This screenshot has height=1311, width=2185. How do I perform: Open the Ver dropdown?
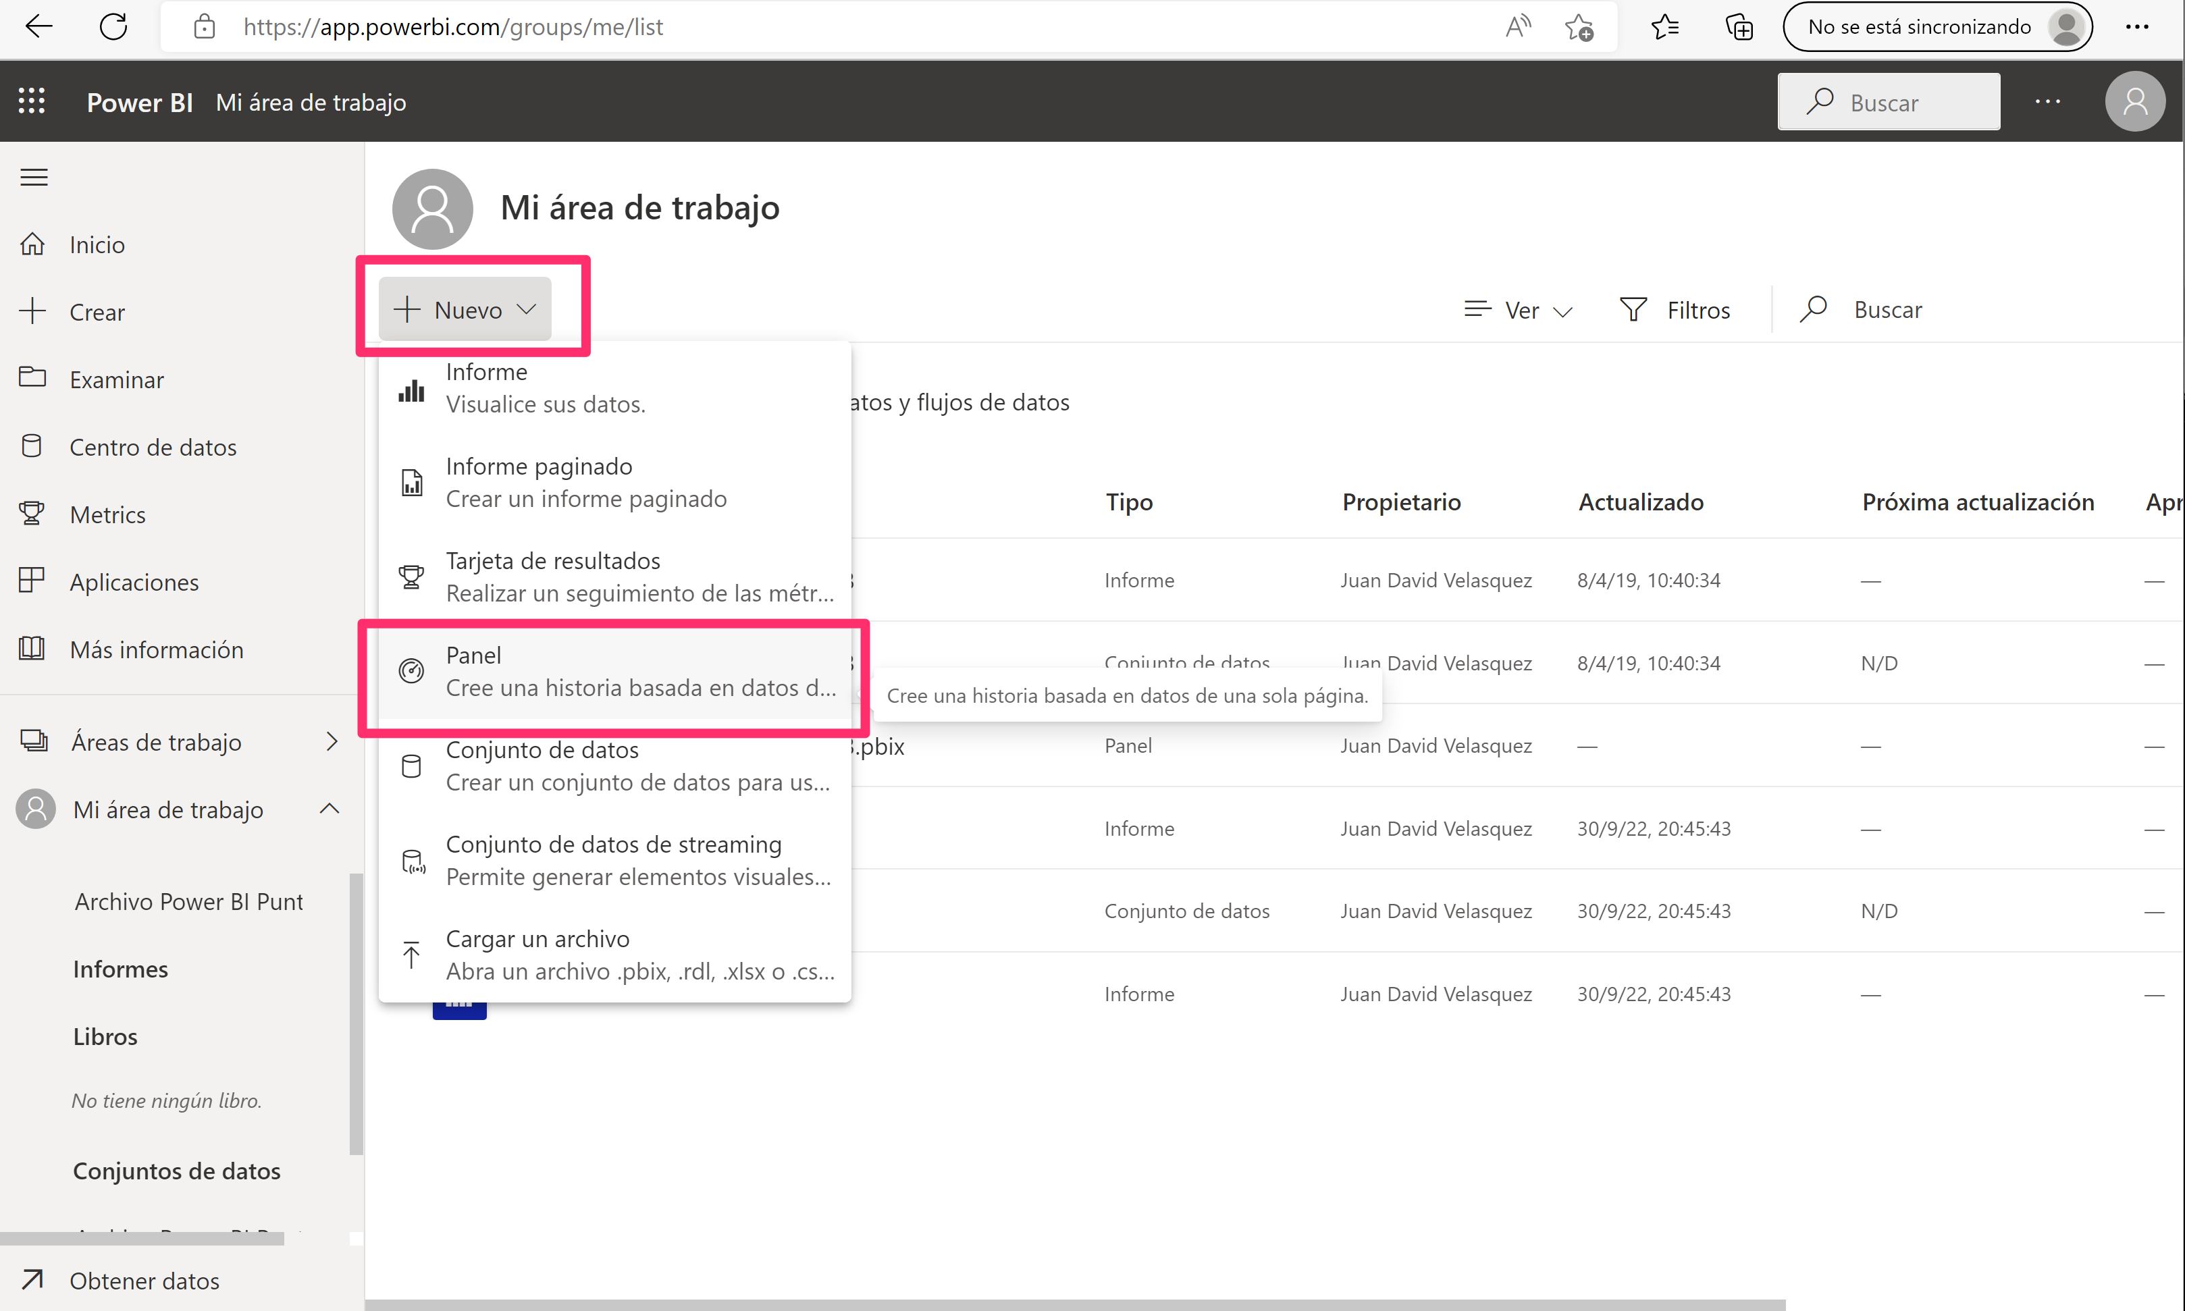1518,309
